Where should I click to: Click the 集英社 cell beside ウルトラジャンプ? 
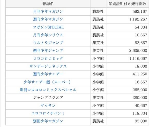tap(98, 43)
